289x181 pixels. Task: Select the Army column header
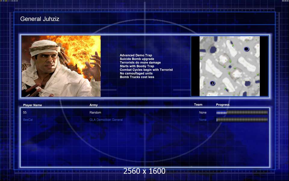click(x=94, y=105)
